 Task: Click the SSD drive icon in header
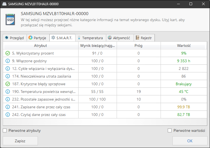coord(10,19)
